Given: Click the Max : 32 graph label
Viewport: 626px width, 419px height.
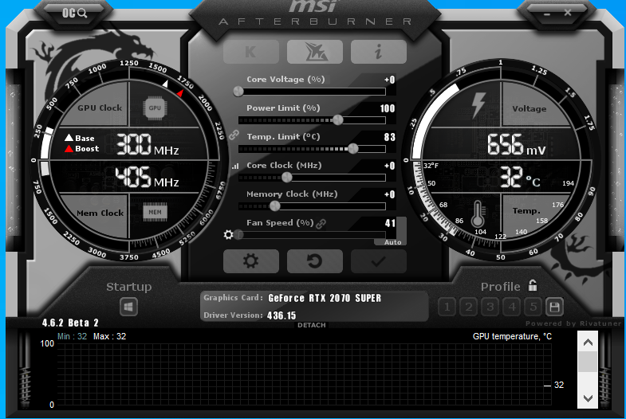Looking at the screenshot, I should pos(109,336).
